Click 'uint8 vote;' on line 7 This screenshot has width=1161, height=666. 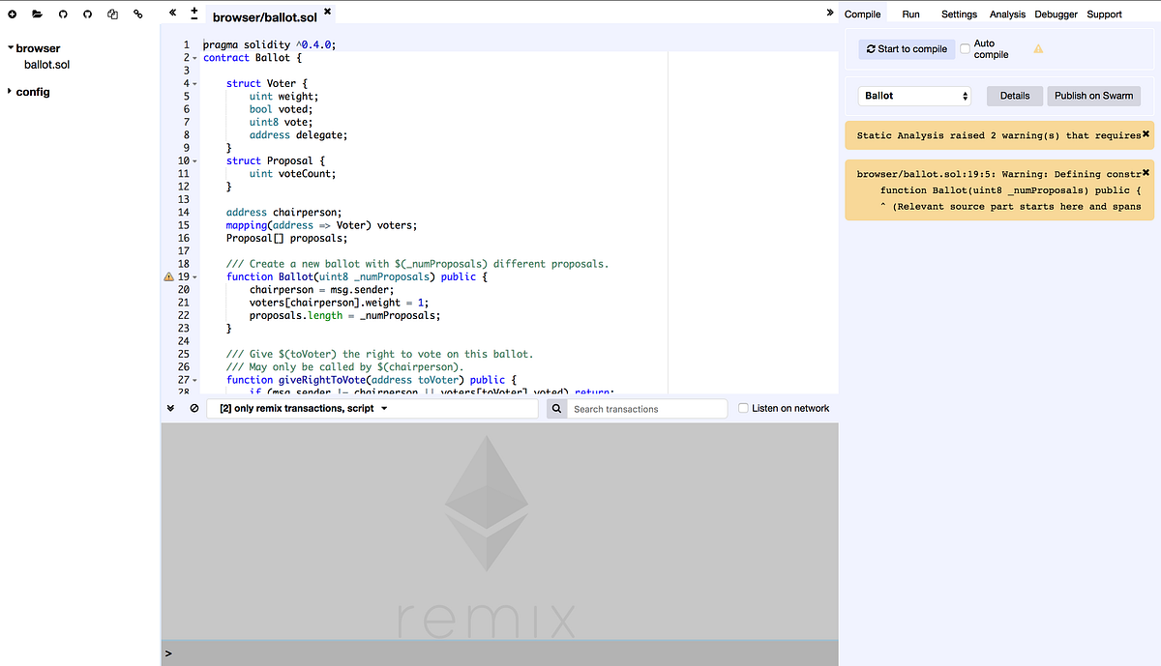pos(282,123)
